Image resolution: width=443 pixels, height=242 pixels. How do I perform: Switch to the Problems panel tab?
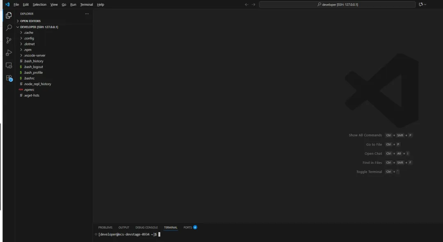[x=105, y=227]
